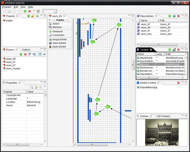
Task: Select raum_muster in Rooms list
Action: [x=12, y=68]
